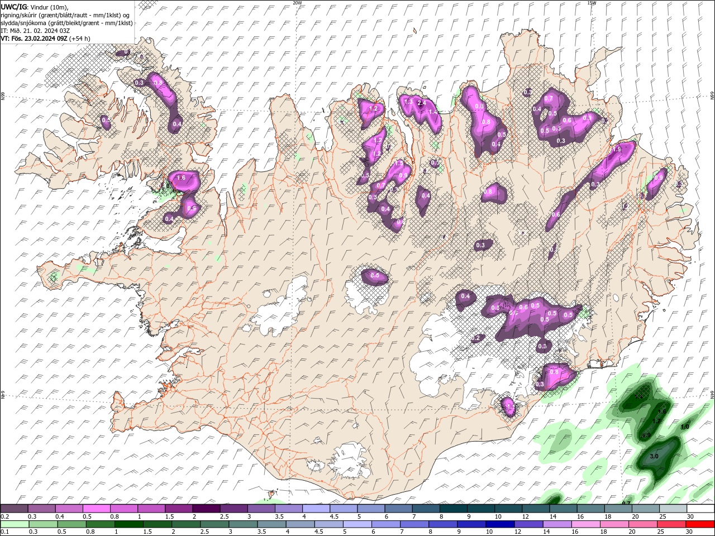Click the light violet swatch labeled 14 in lower legend
This screenshot has width=715, height=536.
point(556,524)
